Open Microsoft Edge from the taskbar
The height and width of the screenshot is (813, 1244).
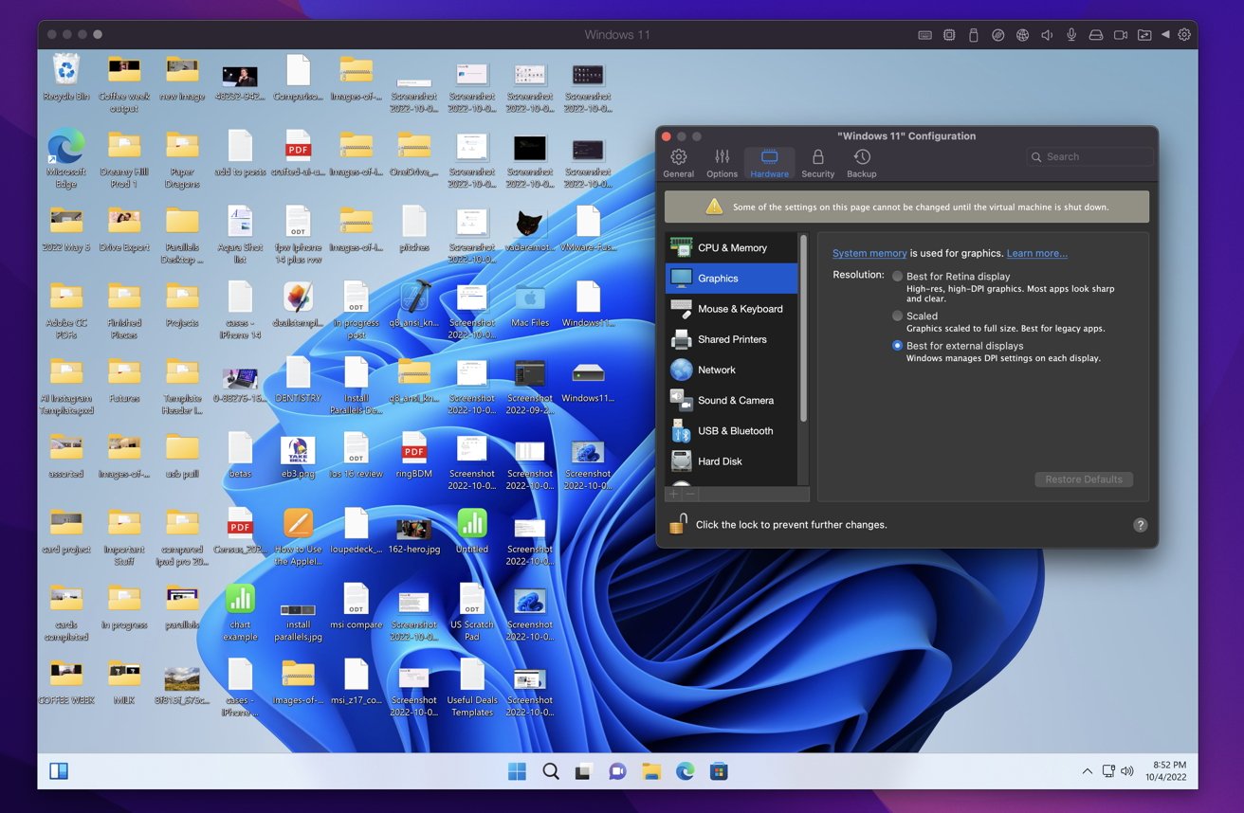(x=686, y=771)
